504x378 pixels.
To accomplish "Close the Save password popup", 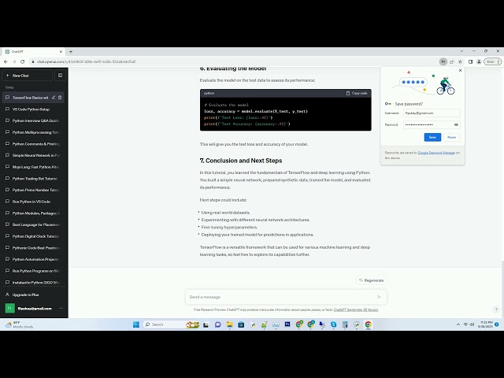I will pos(460,70).
